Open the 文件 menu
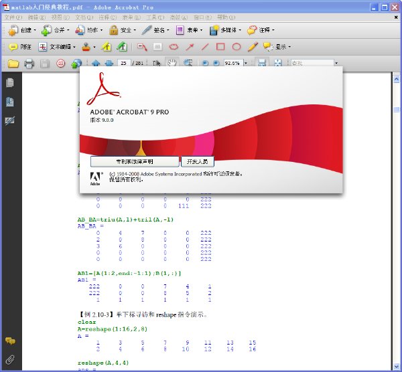Screen dimensions: 402x372 pos(13,17)
